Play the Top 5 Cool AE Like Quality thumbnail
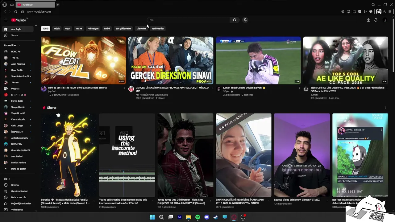 point(346,60)
